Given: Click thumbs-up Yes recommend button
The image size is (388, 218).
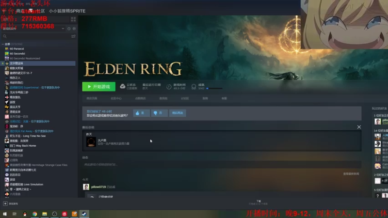Looking at the screenshot, I should pos(141,113).
